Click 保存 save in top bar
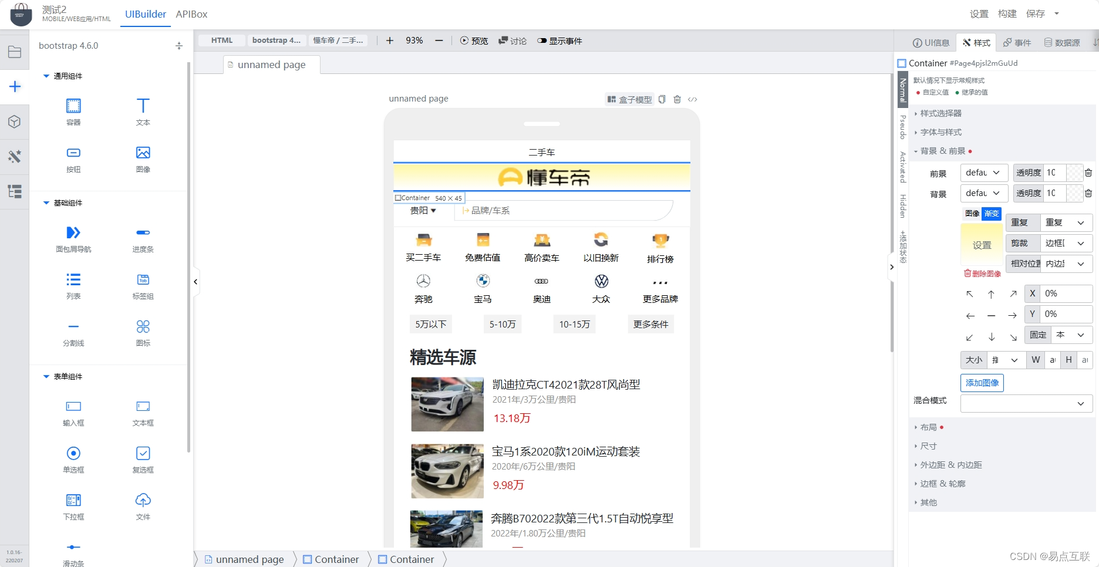Screen dimensions: 1099x567 click(1036, 14)
